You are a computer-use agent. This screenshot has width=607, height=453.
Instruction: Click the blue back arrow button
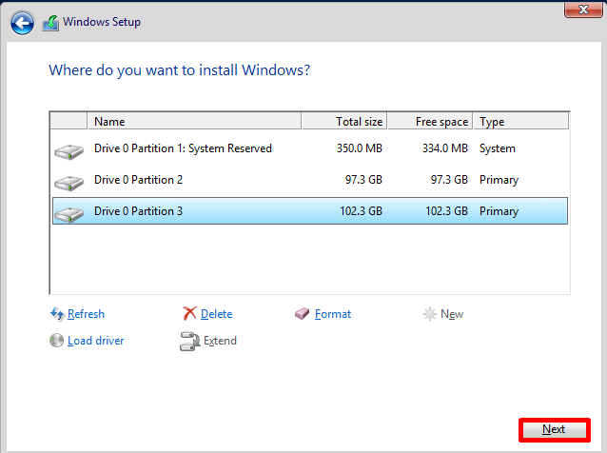click(x=21, y=22)
